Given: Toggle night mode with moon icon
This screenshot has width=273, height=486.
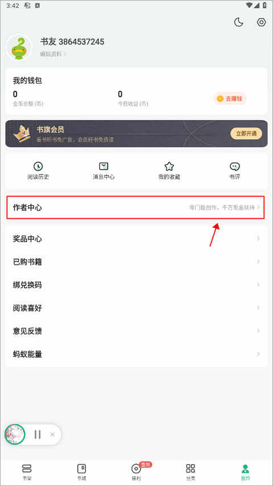Looking at the screenshot, I should [238, 22].
